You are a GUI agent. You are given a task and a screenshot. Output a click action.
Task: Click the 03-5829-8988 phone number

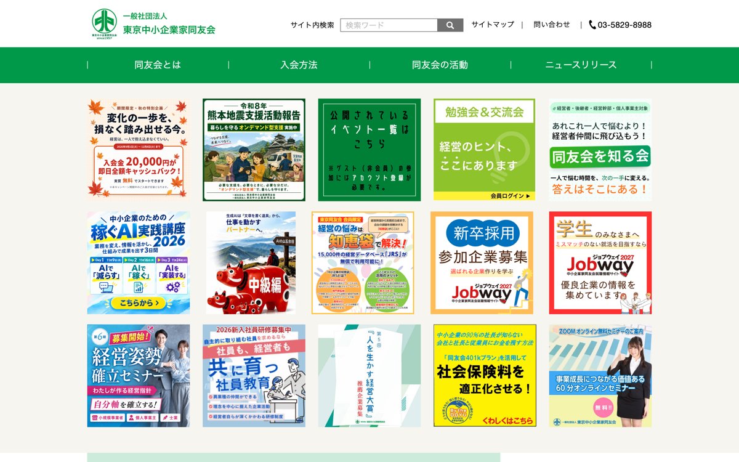tap(624, 25)
